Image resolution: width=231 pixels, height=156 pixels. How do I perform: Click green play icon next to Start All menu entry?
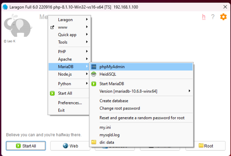click(52, 93)
